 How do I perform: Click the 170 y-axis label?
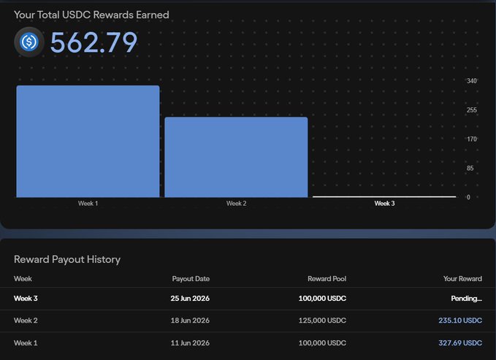[472, 139]
